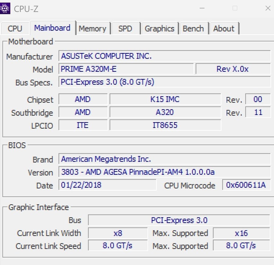Switch to the CPU tab
Image resolution: width=274 pixels, height=265 pixels.
(x=15, y=29)
